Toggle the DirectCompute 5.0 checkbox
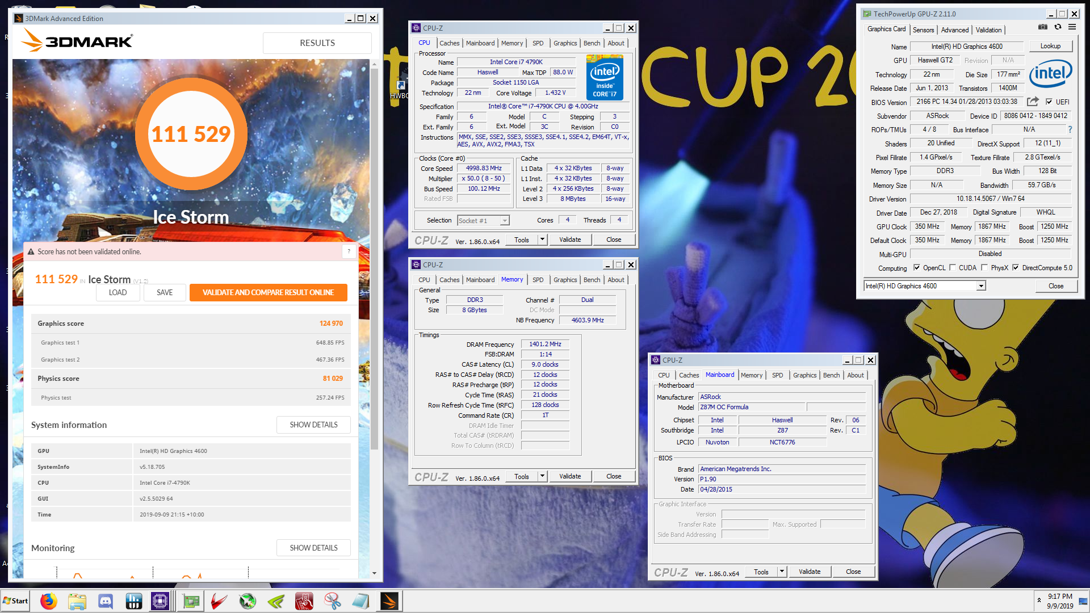Screen dimensions: 1090x613 [1016, 268]
